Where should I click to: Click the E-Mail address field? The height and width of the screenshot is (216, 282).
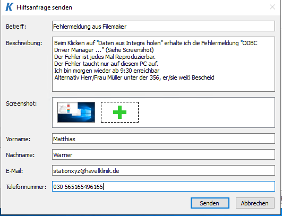coord(164,170)
